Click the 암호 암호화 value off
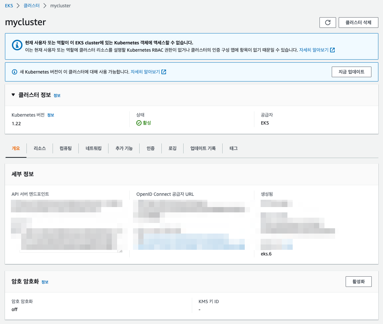383x324 pixels. tap(15, 309)
